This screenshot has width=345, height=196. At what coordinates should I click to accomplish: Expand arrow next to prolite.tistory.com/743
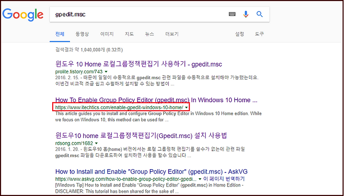click(x=106, y=72)
